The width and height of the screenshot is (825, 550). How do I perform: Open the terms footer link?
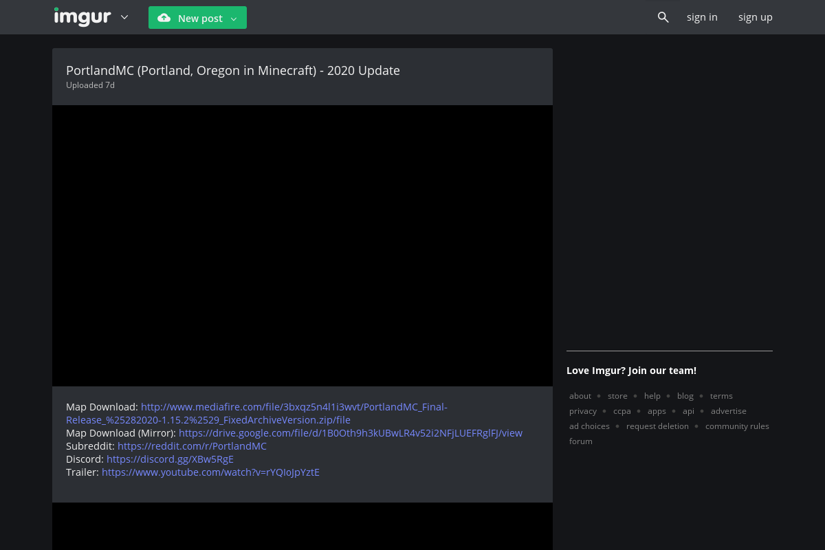point(721,396)
